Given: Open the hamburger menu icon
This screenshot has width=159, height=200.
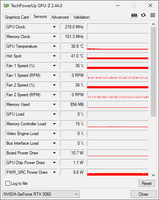Looking at the screenshot, I should click(x=153, y=15).
